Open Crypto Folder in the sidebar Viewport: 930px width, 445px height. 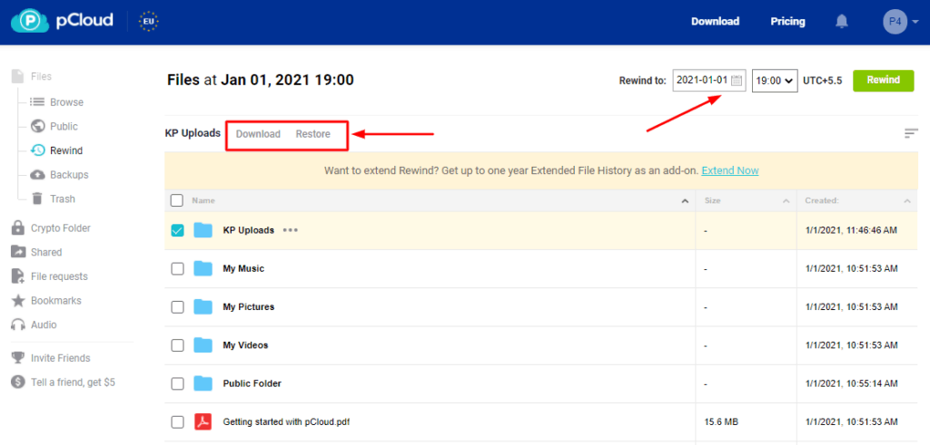[61, 227]
